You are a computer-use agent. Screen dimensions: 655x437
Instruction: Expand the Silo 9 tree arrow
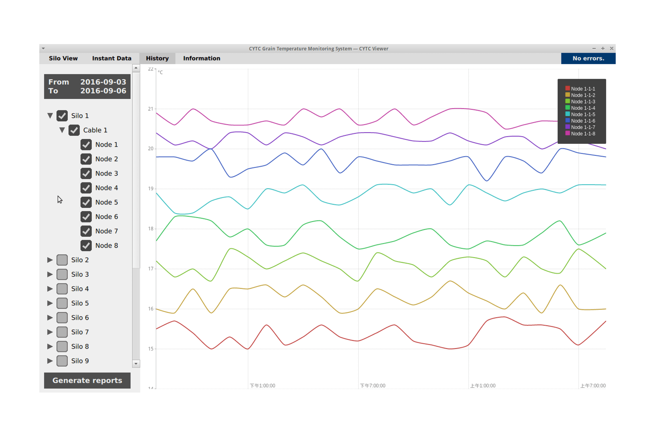pos(50,361)
